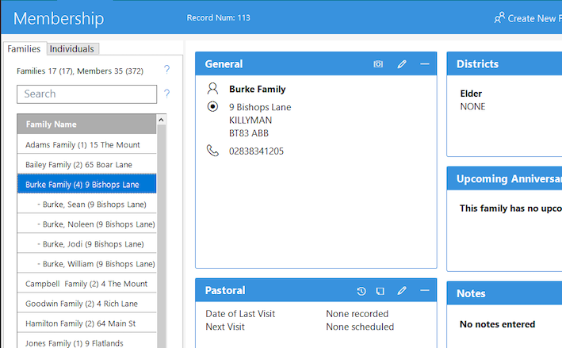Collapse the expanded Burke Family row
This screenshot has width=562, height=348.
tap(82, 185)
